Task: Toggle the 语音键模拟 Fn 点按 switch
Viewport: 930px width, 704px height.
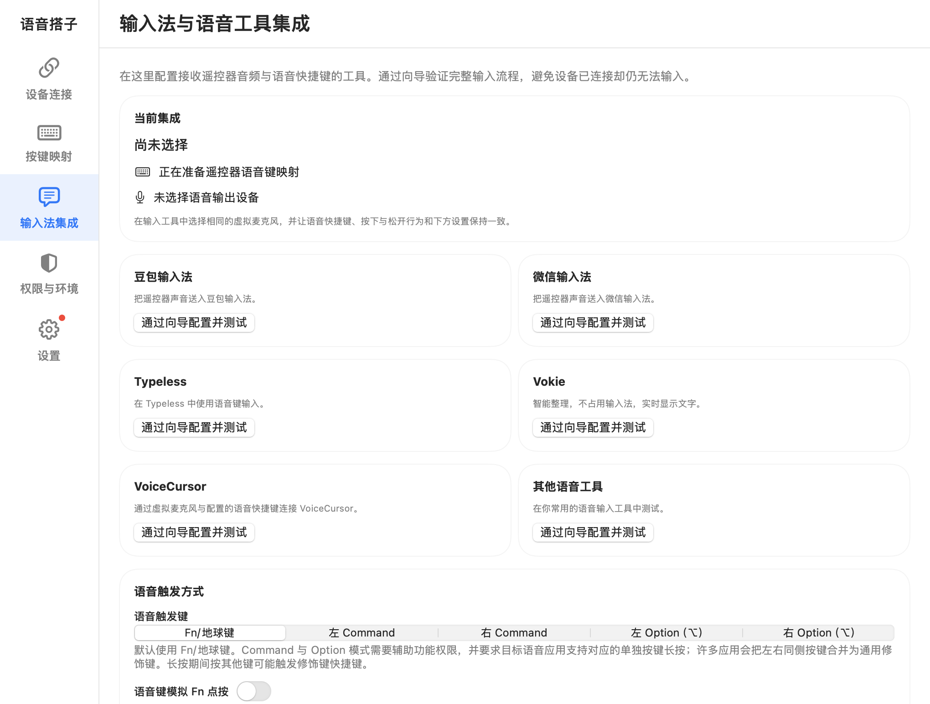Action: coord(254,691)
